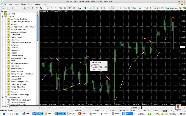
Task: Click the yellow diamond toolbar icon
Action: pyautogui.click(x=180, y=8)
